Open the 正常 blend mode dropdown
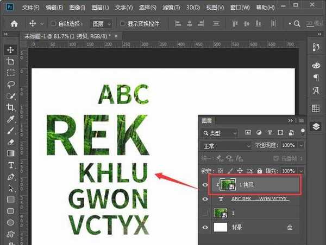Screen dimensions: 326x245 (224, 145)
